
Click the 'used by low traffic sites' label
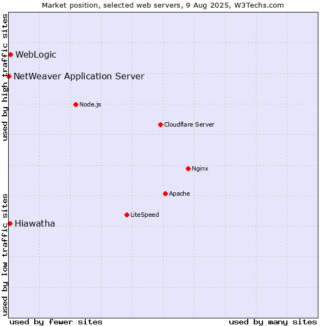[x=5, y=255]
